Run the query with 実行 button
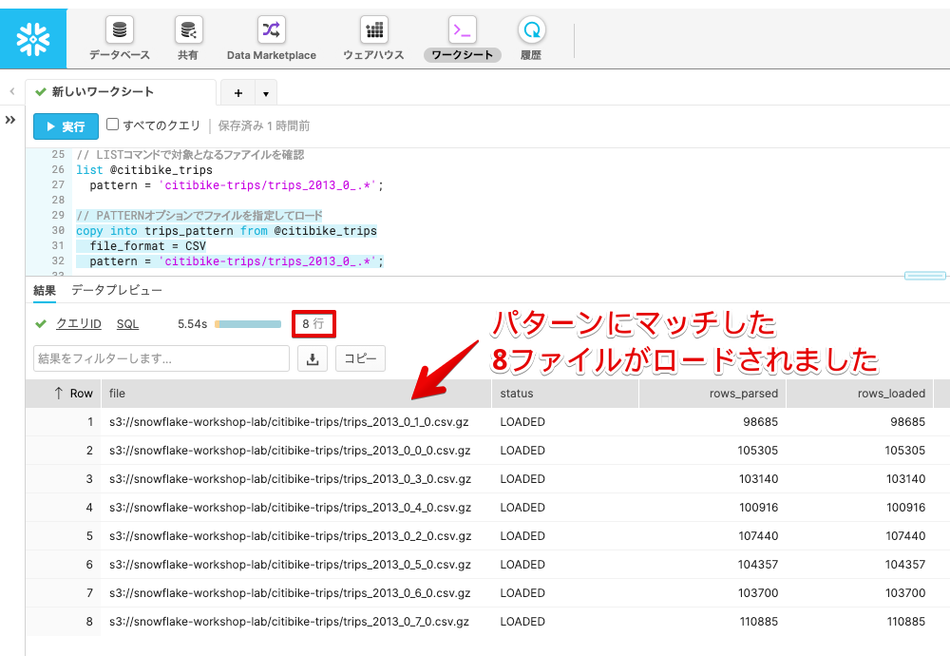 (x=66, y=126)
